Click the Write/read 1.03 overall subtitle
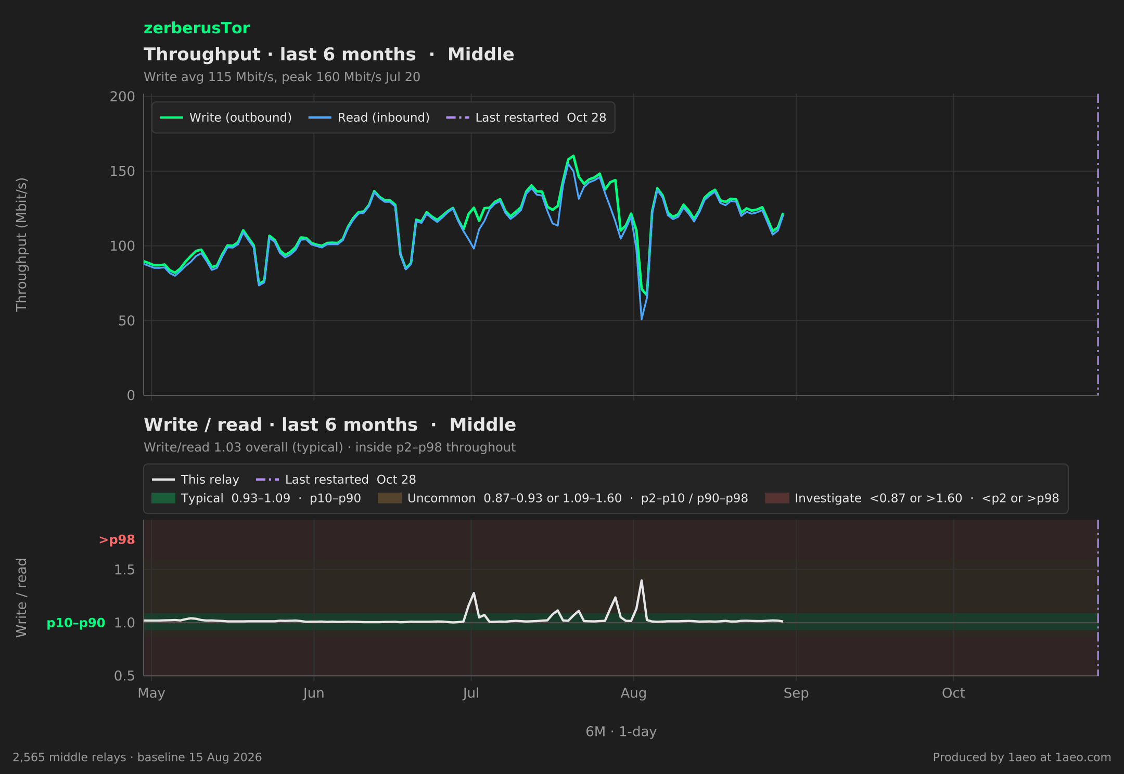This screenshot has width=1124, height=774. point(329,447)
